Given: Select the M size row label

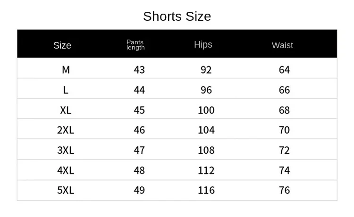Looking at the screenshot, I should click(66, 70).
